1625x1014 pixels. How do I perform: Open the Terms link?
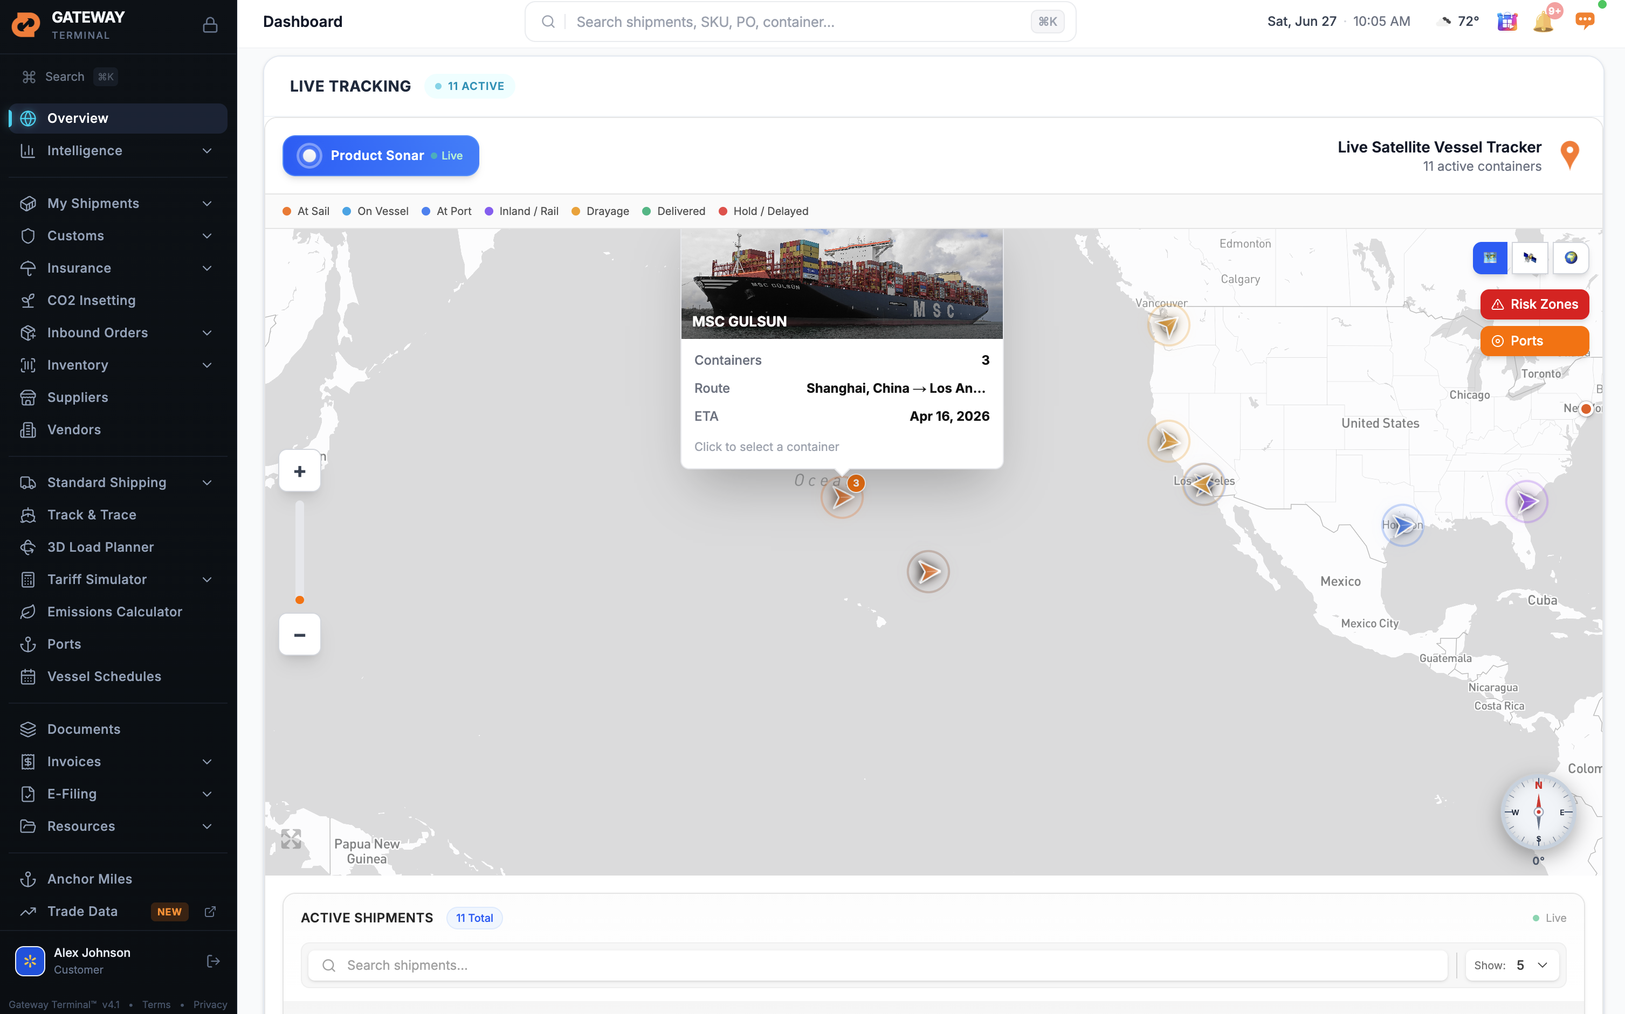click(156, 1004)
